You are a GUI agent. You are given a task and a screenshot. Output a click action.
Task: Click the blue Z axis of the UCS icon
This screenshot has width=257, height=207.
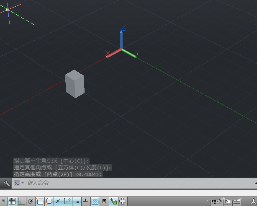121,40
